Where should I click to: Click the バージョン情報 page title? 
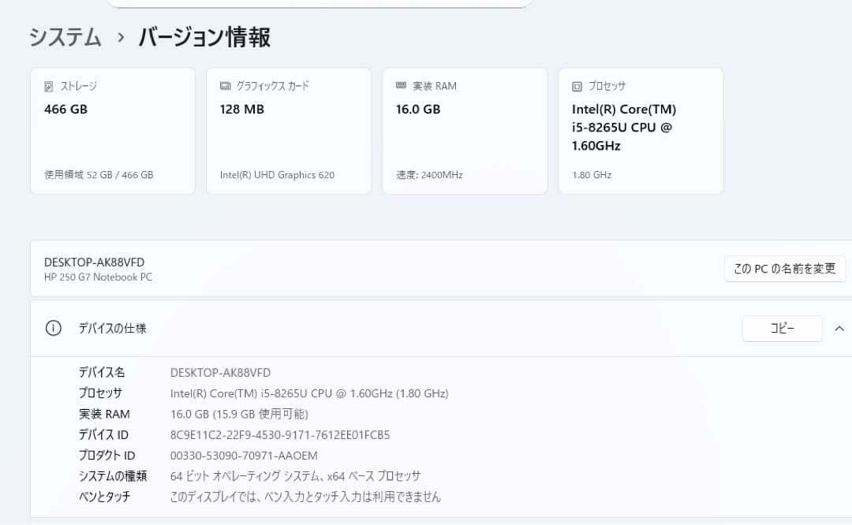point(203,36)
